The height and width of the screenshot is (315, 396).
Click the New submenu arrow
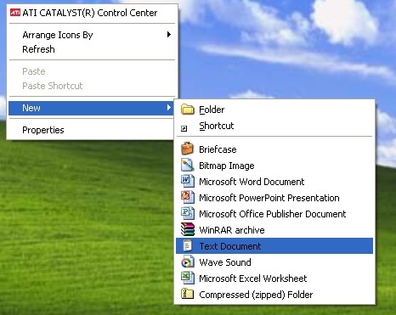(x=169, y=108)
